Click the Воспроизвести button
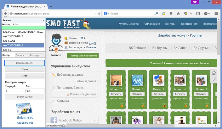This screenshot has width=222, height=129. coord(25,63)
